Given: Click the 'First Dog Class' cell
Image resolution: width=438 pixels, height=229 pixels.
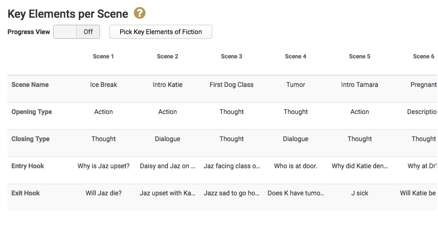Looking at the screenshot, I should (x=231, y=85).
